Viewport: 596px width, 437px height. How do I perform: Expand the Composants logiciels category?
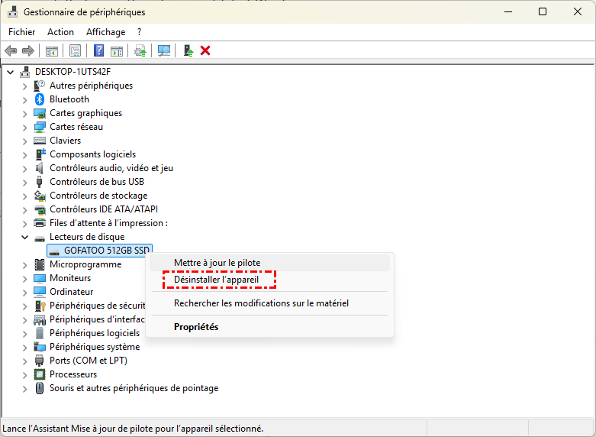coord(24,154)
